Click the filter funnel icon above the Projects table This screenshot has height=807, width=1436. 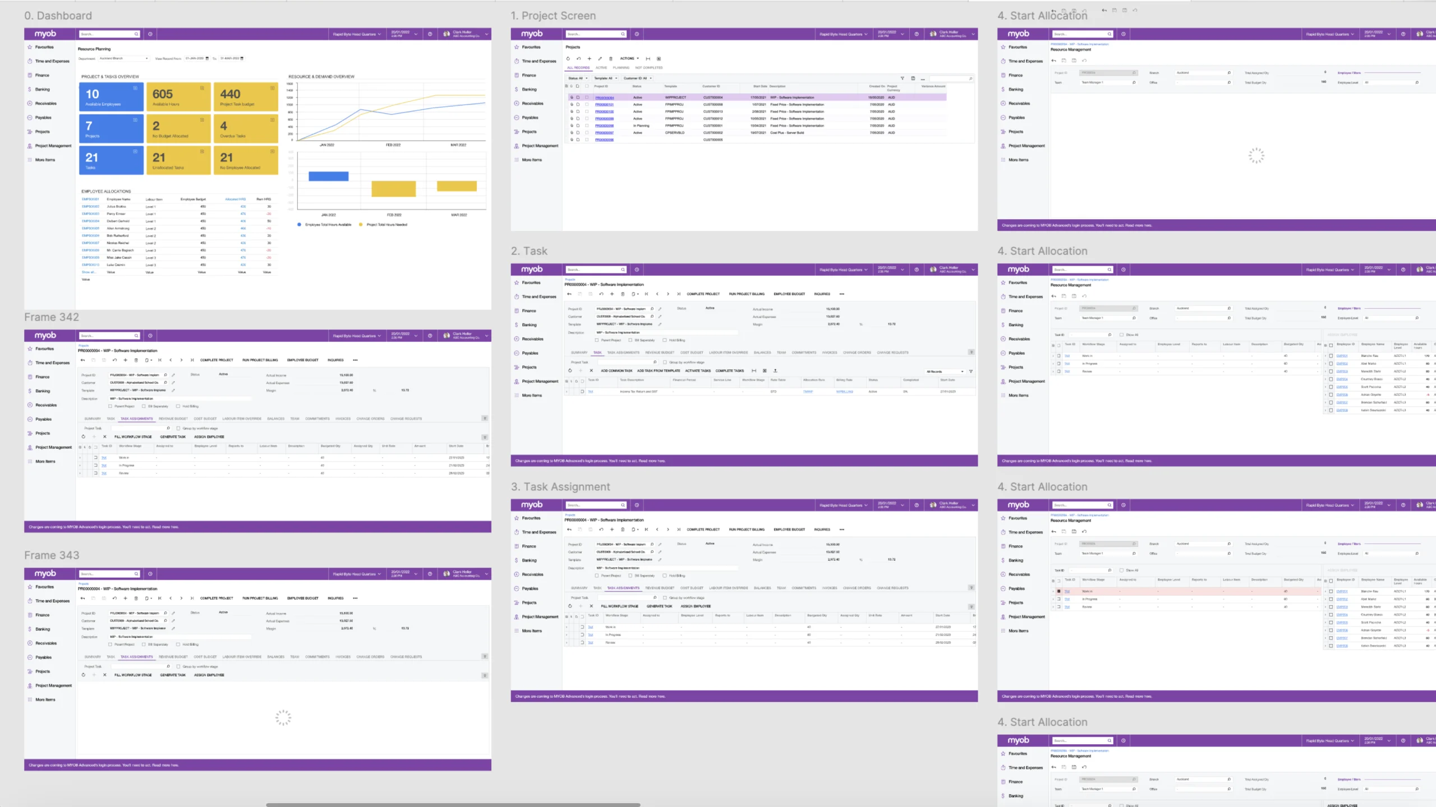902,78
